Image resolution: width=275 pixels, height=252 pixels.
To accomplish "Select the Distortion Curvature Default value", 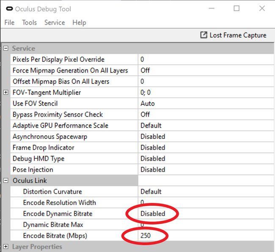I will pos(151,192).
